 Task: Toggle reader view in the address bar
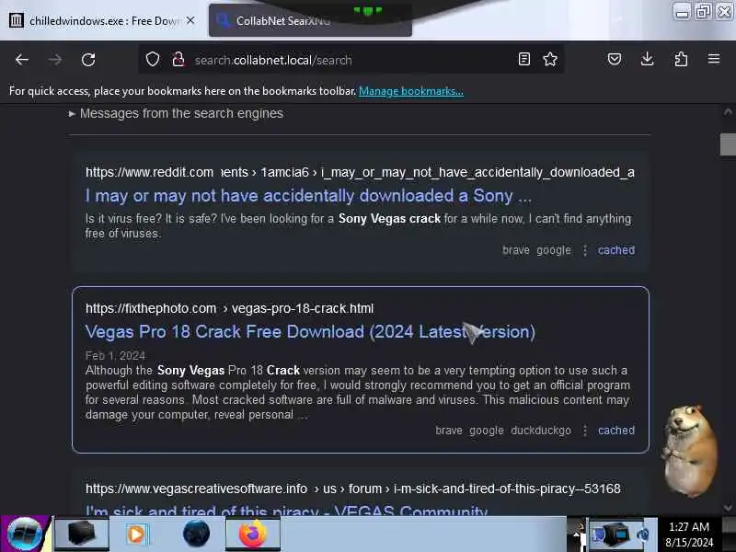(524, 59)
